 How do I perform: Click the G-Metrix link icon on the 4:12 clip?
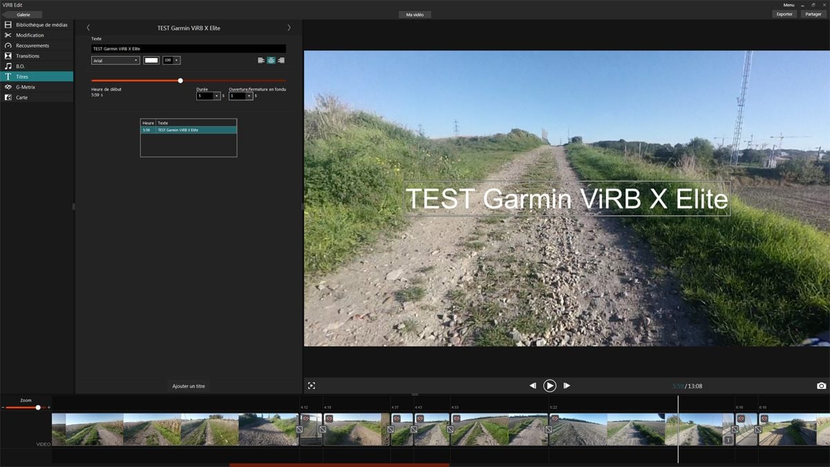coord(305,419)
